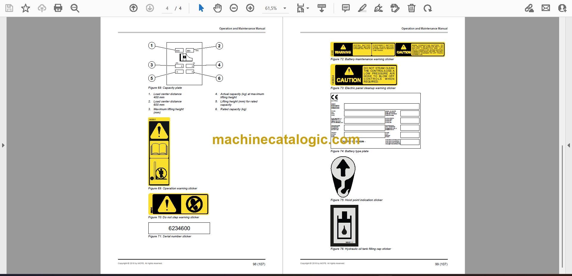Click the Figure 73: Electric panel cleanup caption

363,88
